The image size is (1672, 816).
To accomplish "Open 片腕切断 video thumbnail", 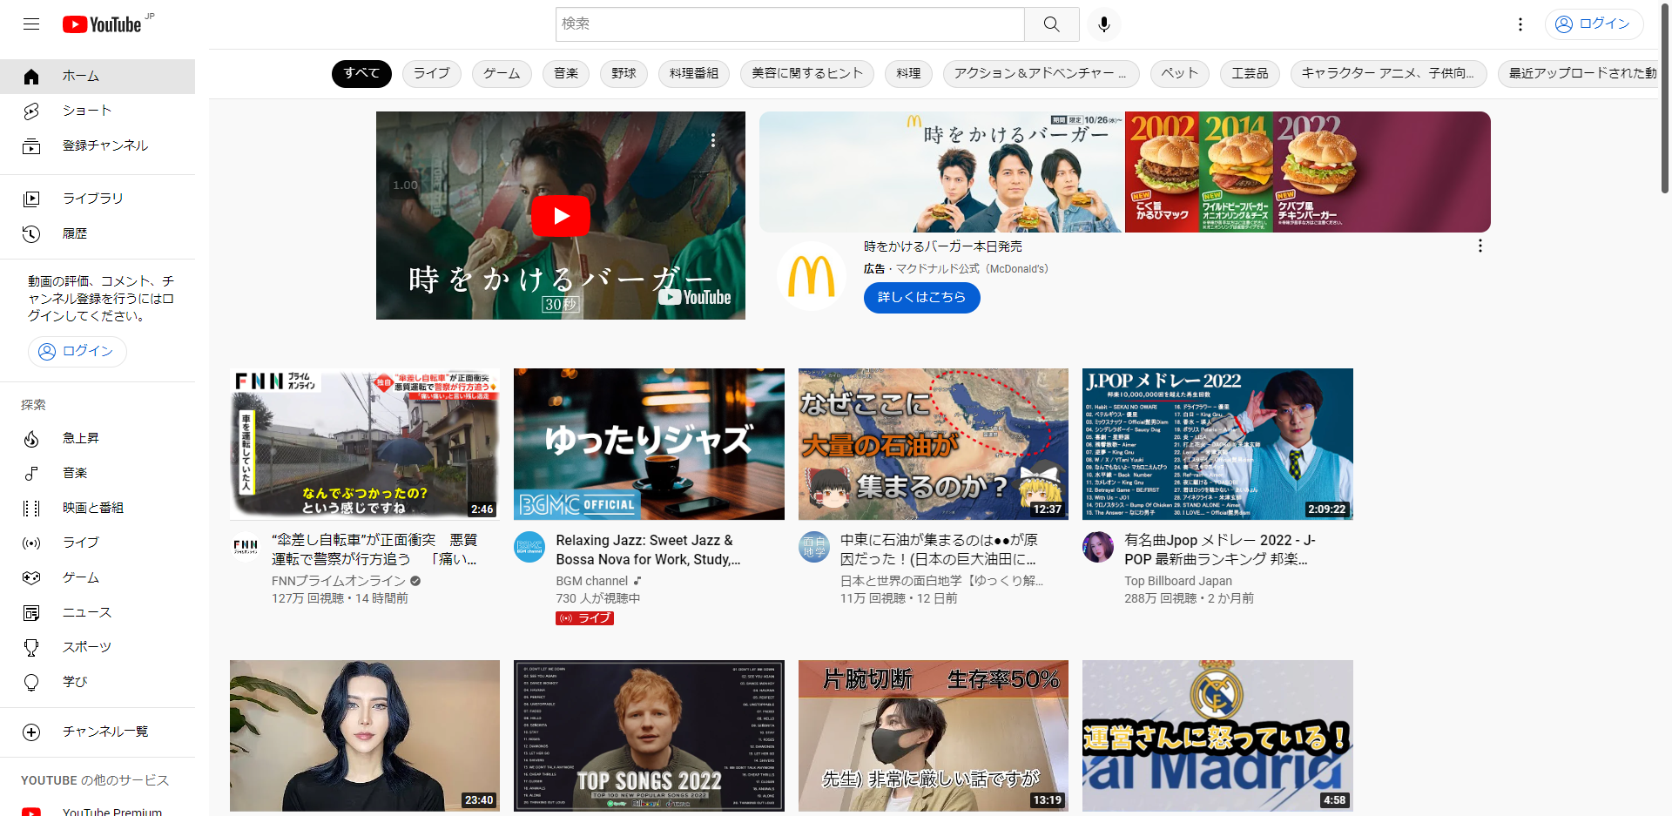I will [934, 736].
